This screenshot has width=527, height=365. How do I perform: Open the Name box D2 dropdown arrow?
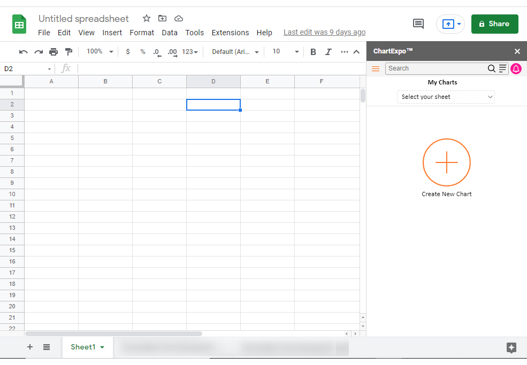coord(49,69)
